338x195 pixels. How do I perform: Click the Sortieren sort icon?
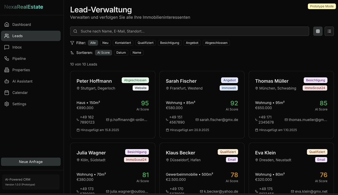(72, 53)
